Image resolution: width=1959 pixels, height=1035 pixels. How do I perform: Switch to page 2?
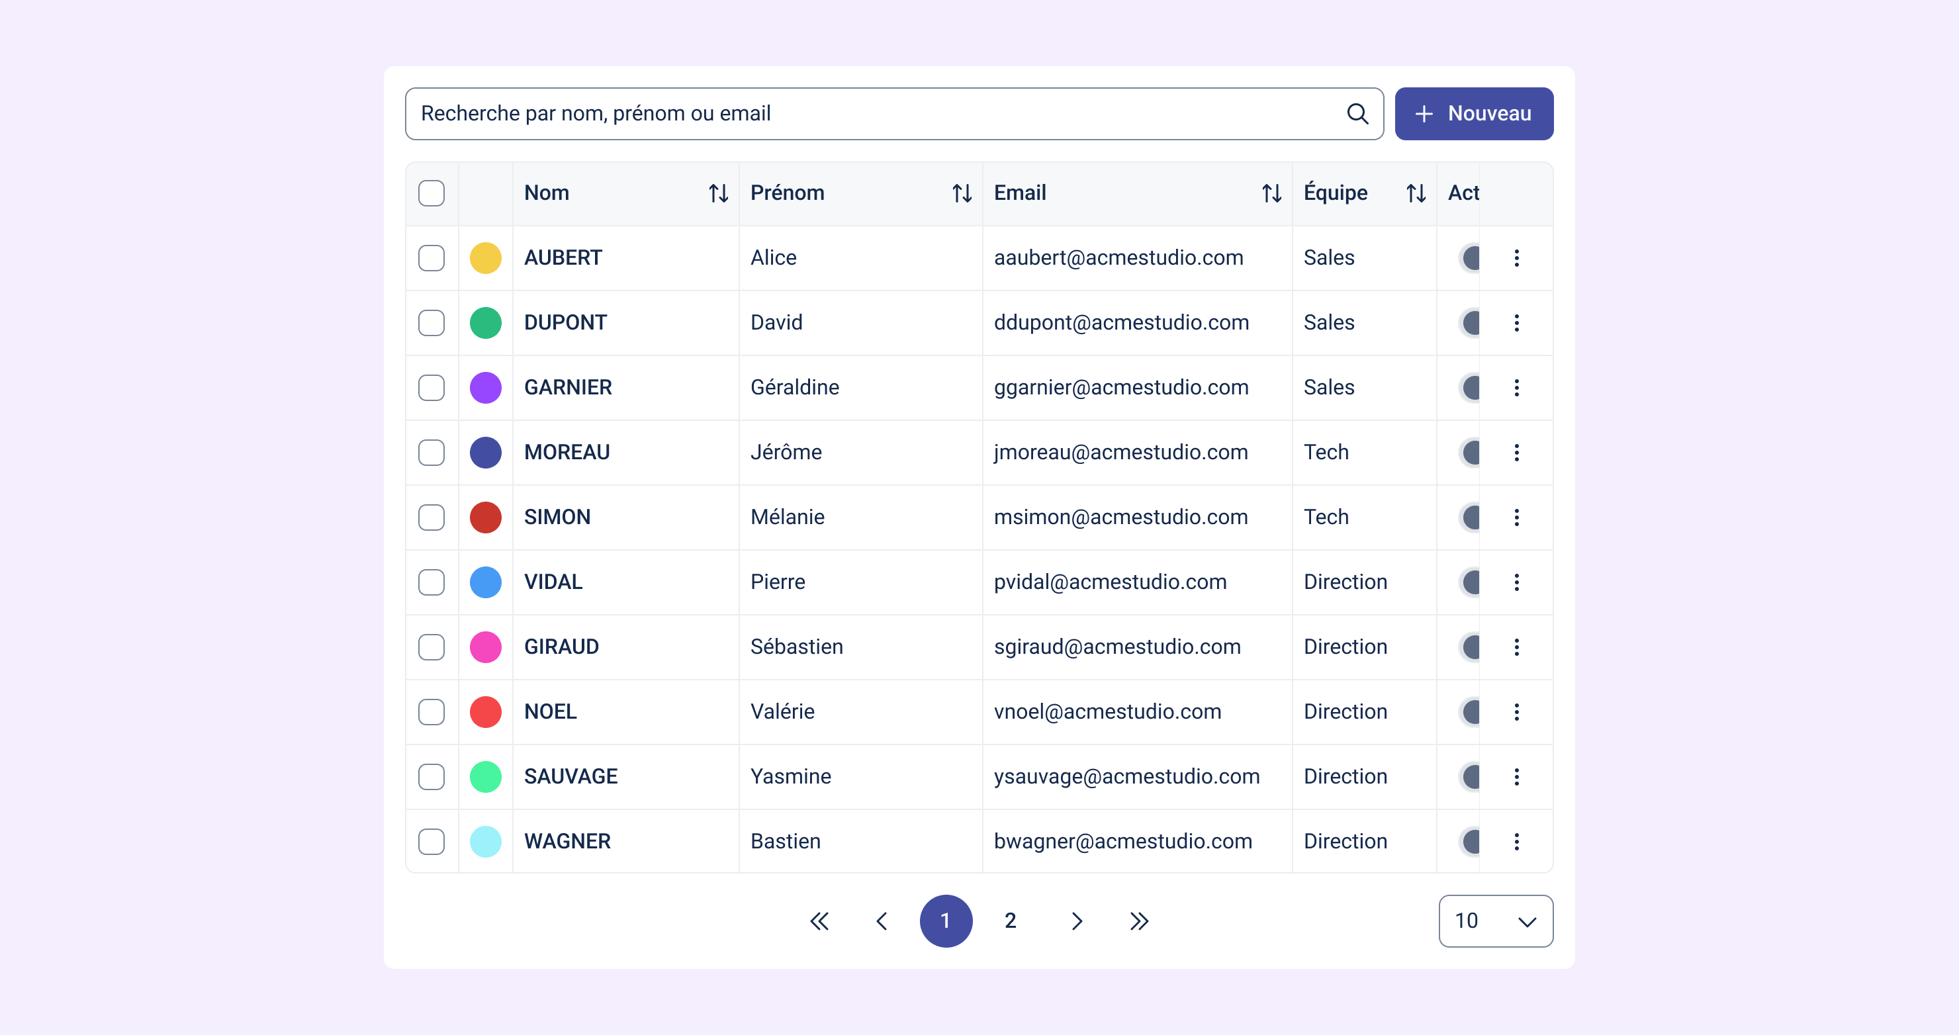[x=1010, y=921]
